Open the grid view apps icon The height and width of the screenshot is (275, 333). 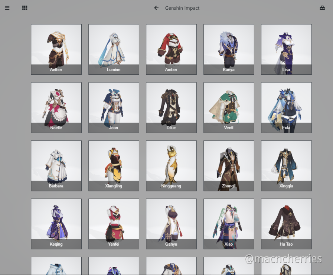25,8
